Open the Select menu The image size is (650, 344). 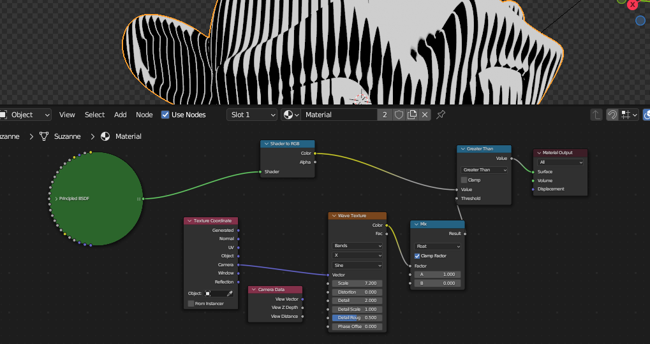(x=94, y=115)
